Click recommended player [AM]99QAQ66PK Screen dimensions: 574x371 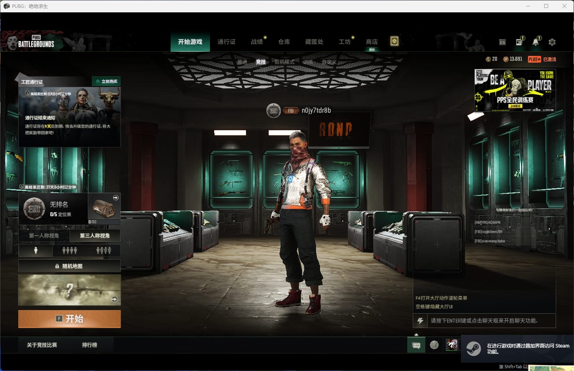pyautogui.click(x=488, y=223)
